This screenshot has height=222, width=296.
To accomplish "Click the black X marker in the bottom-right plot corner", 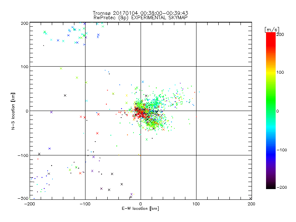I will 250,198.
